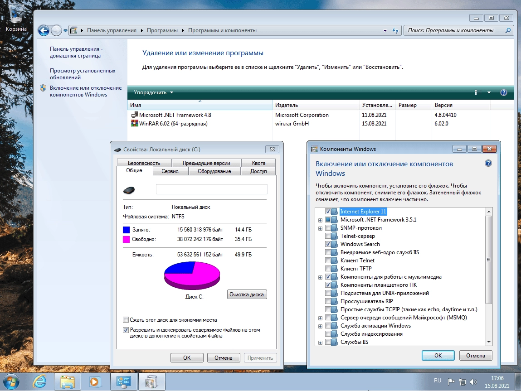521x391 pixels.
Task: Click OK in Windows Components dialog
Action: click(438, 356)
